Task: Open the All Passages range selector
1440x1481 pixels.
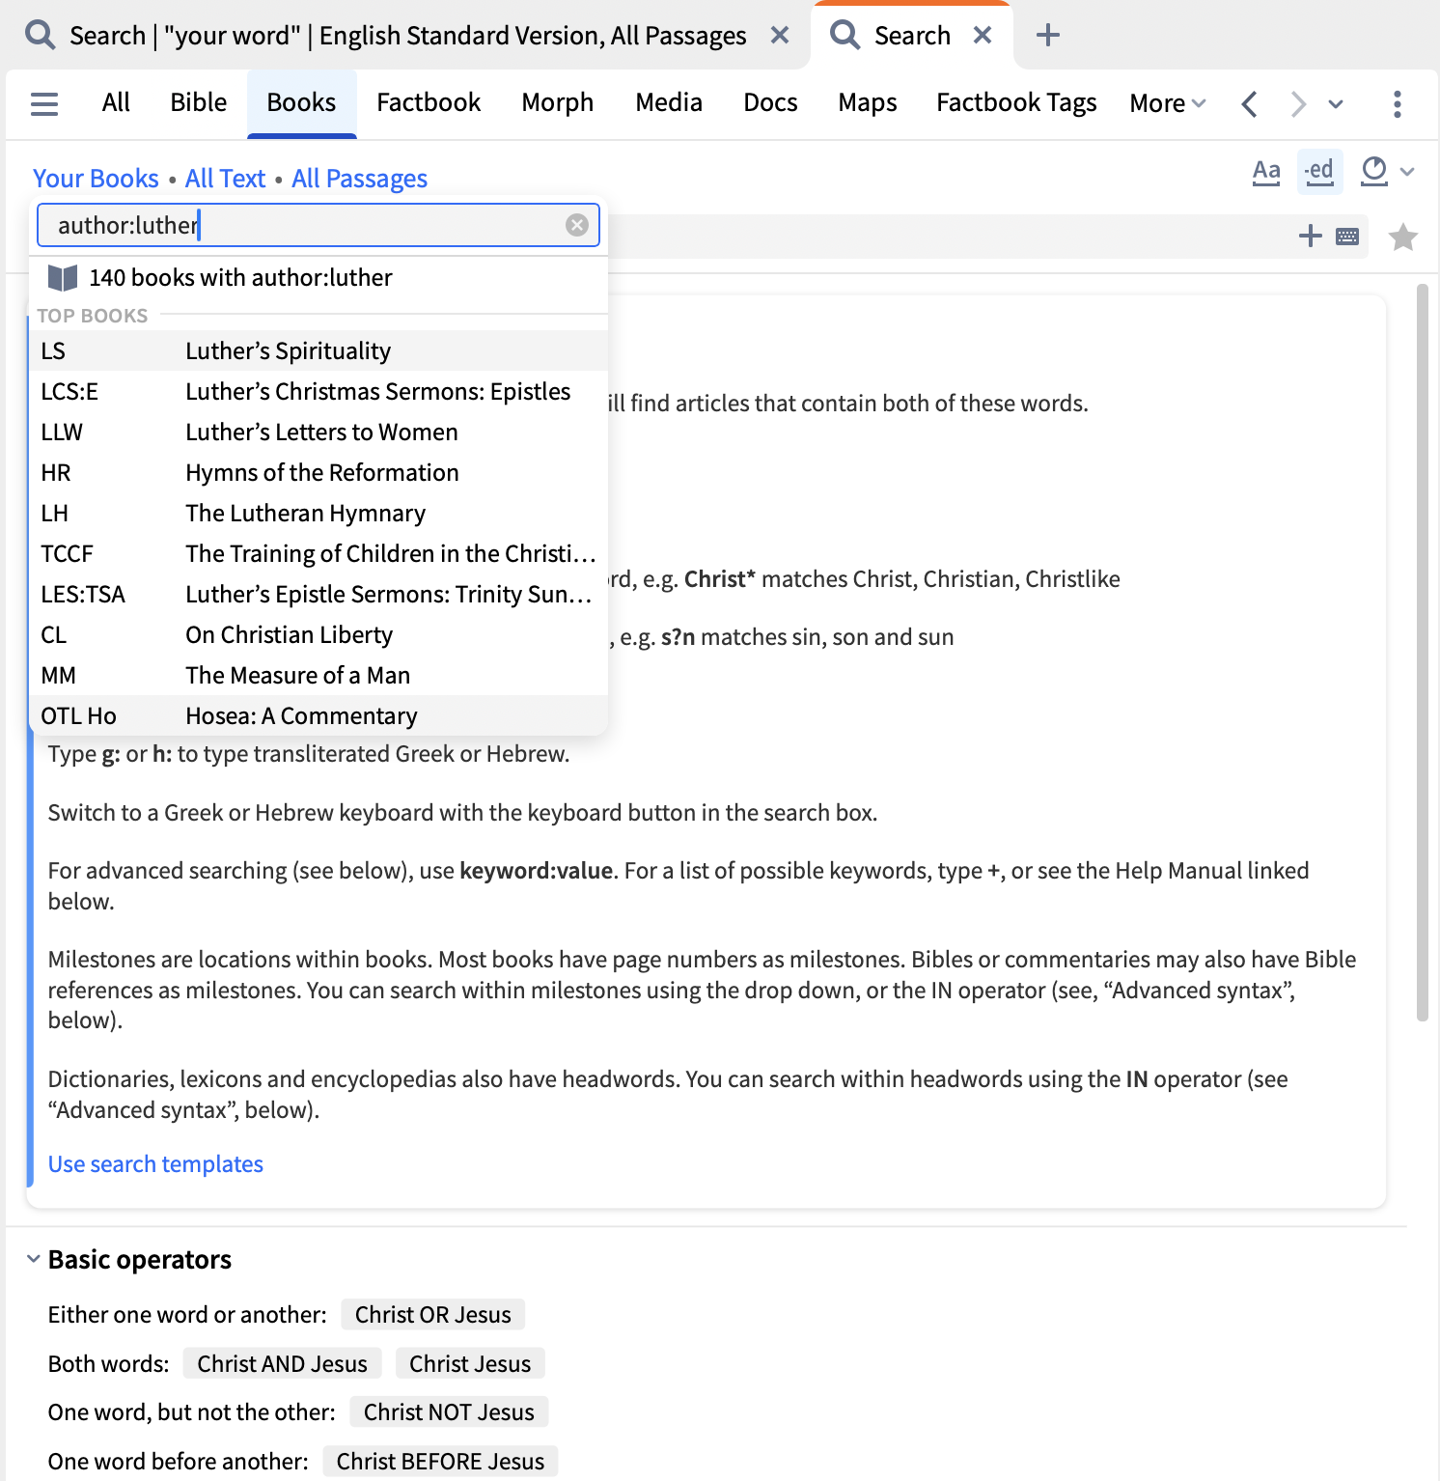Action: coord(359,179)
